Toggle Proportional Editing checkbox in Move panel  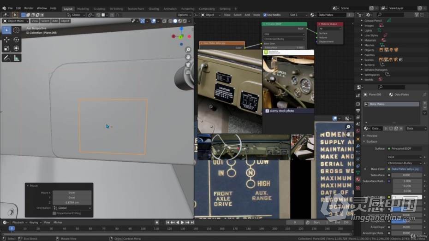click(x=54, y=213)
